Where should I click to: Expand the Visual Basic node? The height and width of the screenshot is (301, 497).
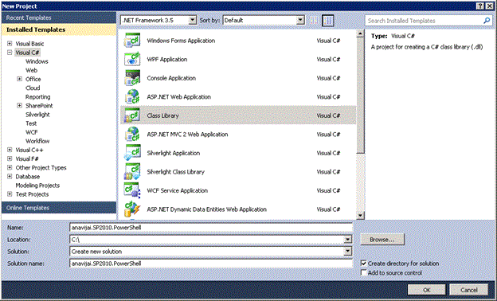coord(10,44)
